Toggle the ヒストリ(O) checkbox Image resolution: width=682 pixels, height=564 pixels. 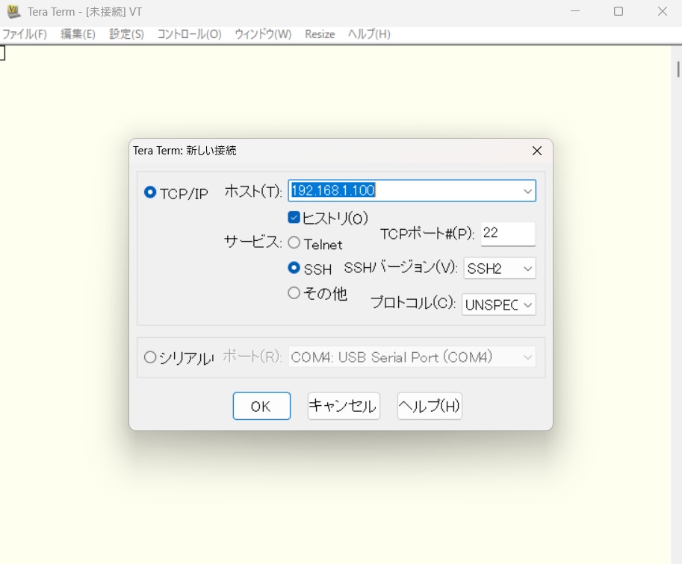[294, 218]
